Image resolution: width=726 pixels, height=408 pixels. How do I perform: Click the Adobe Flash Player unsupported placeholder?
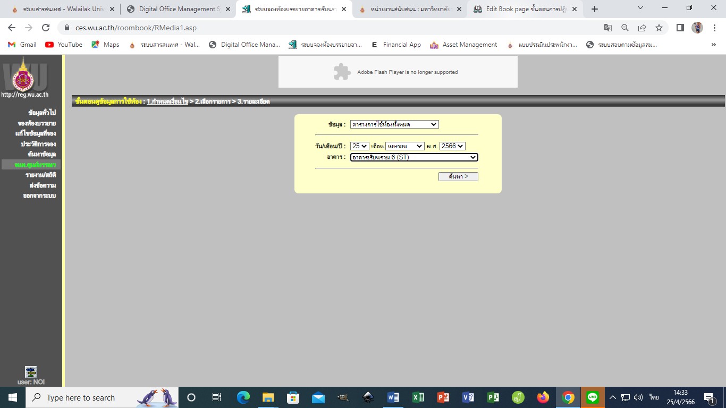(x=398, y=72)
